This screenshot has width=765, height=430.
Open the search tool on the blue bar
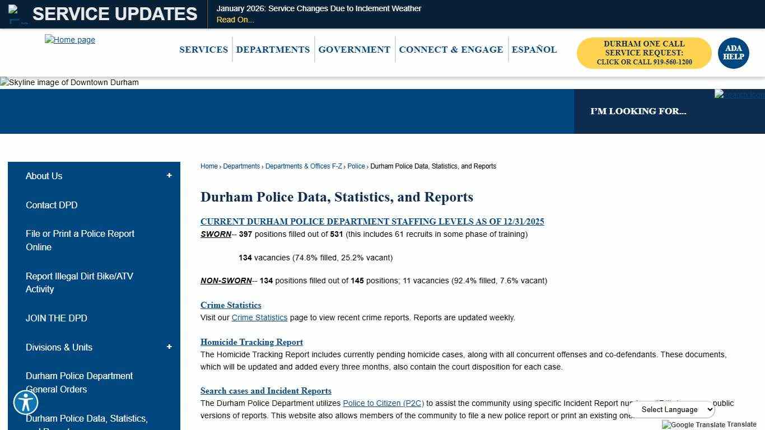739,95
